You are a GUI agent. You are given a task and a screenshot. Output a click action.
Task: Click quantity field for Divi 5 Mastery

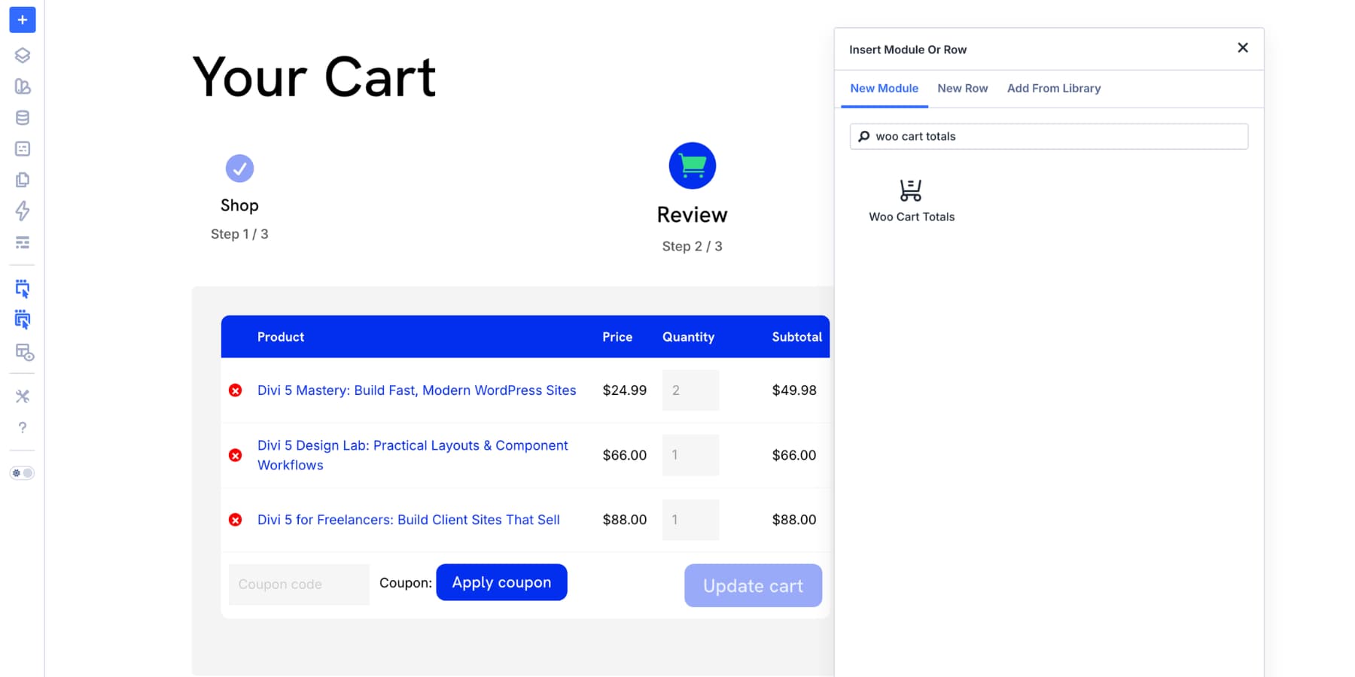(690, 390)
